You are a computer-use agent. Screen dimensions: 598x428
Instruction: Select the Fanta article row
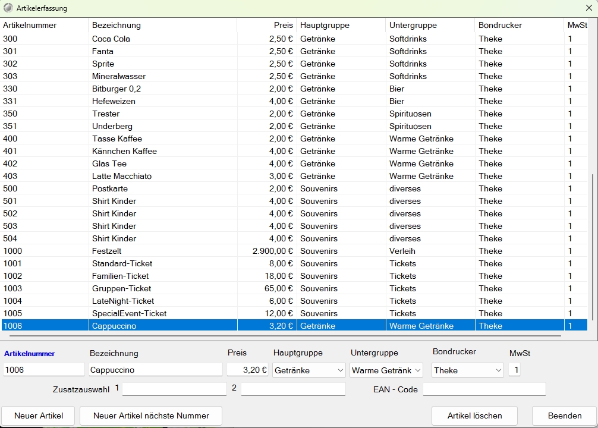(x=294, y=51)
